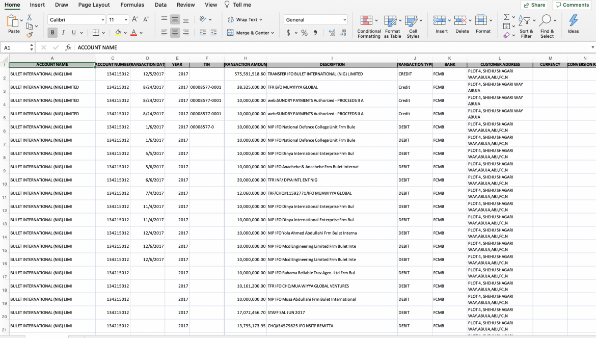Decrease decimal places
The height and width of the screenshot is (338, 596).
pos(343,33)
